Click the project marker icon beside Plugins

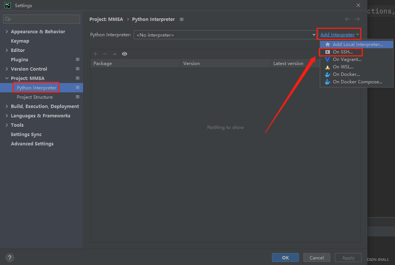click(x=77, y=60)
